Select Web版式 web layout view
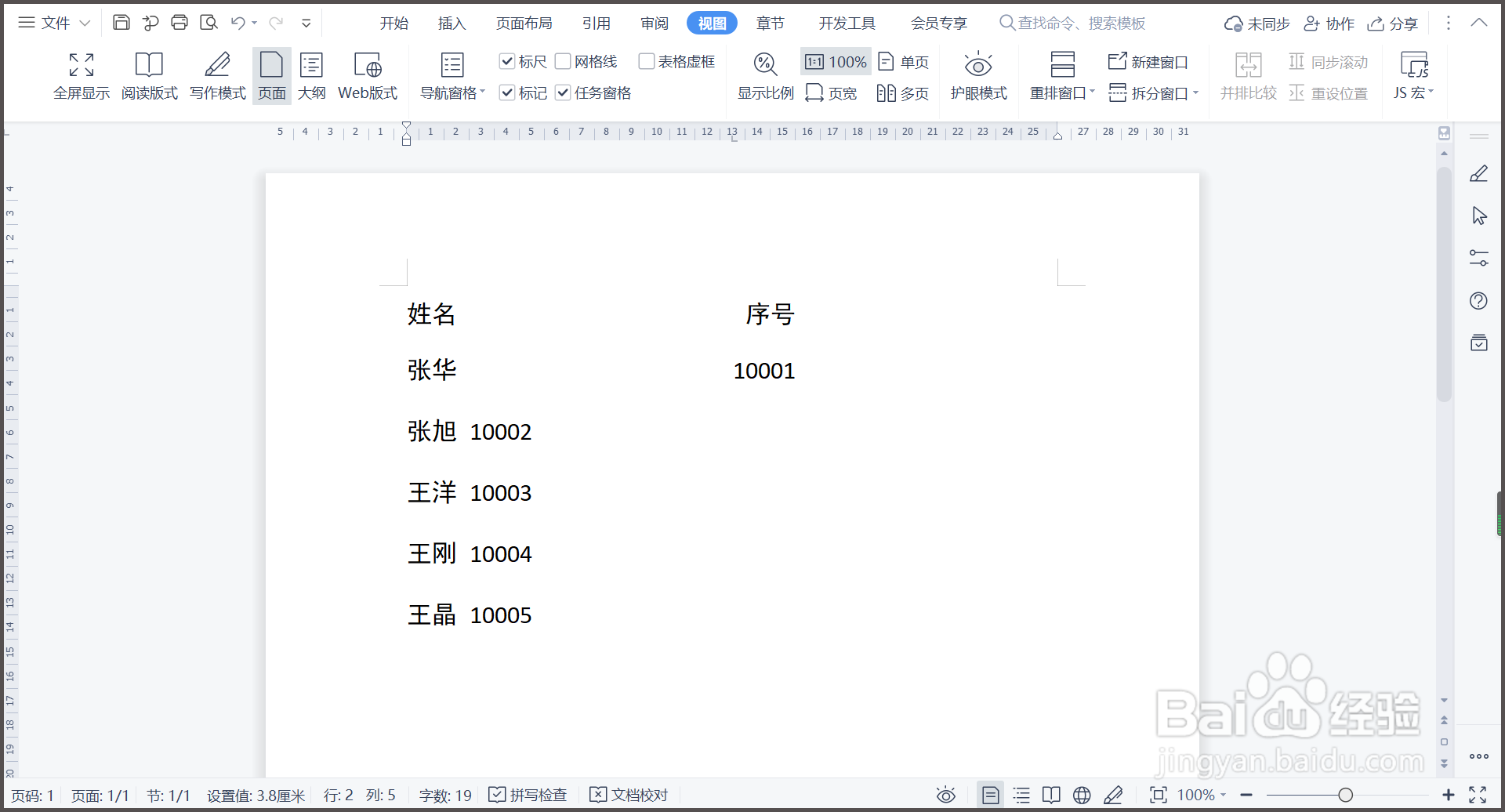 [x=367, y=74]
